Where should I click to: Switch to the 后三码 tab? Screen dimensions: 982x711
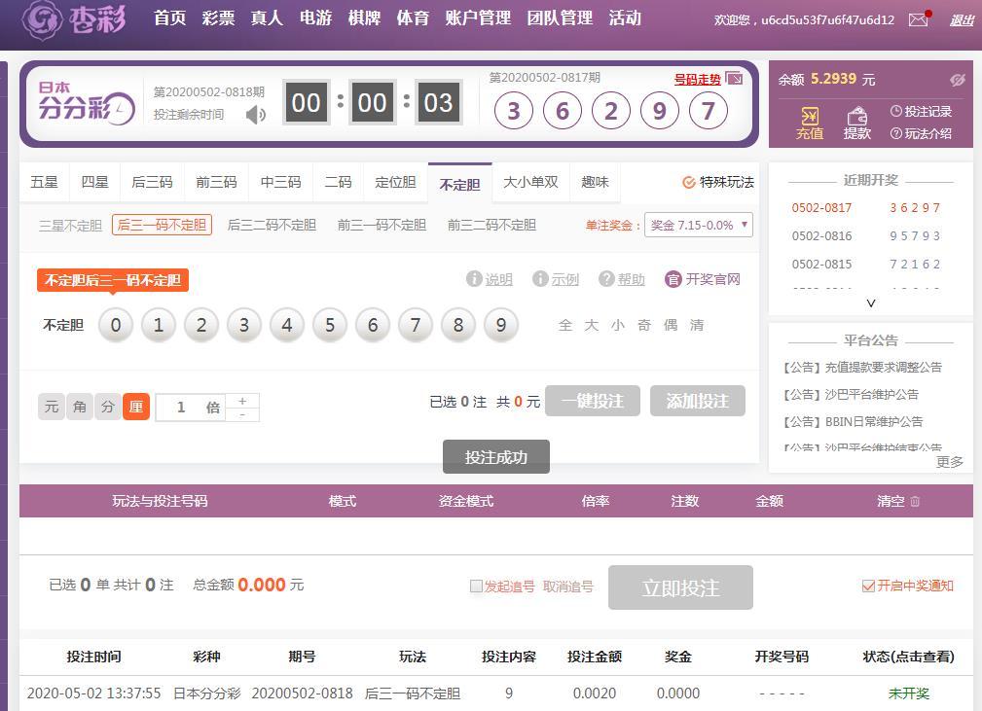152,182
